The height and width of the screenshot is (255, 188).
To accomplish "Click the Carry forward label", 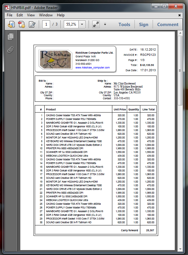I will click(130, 230).
